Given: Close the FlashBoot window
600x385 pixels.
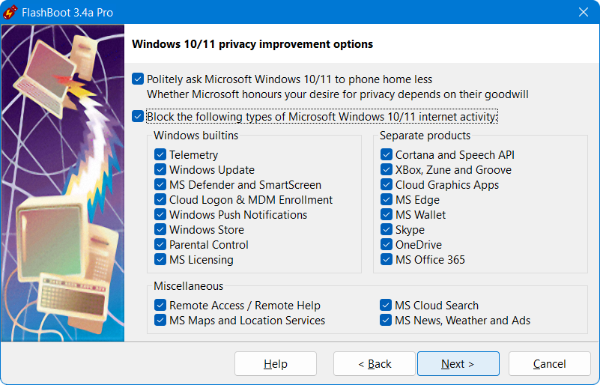Looking at the screenshot, I should (584, 12).
